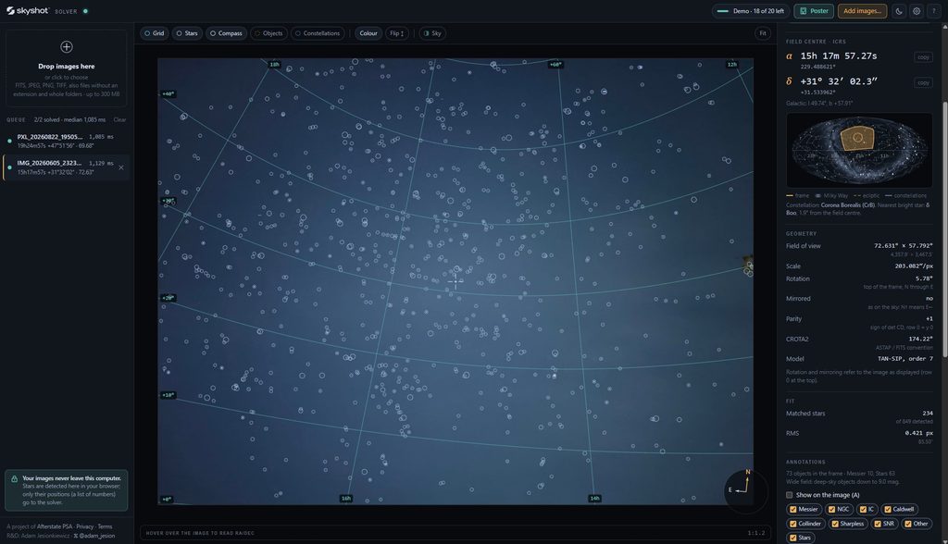Switch the Colour display mode
The image size is (948, 544).
coord(368,33)
